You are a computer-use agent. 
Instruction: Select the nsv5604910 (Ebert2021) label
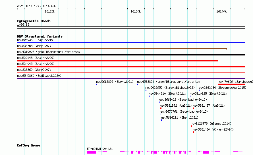tap(167, 94)
